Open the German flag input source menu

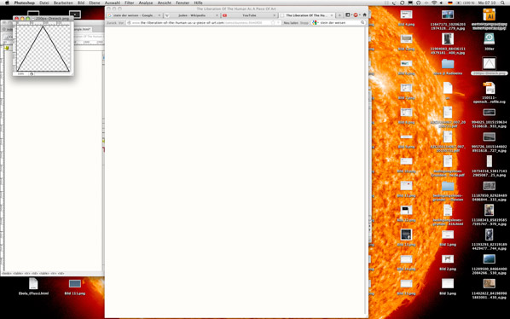(449, 3)
